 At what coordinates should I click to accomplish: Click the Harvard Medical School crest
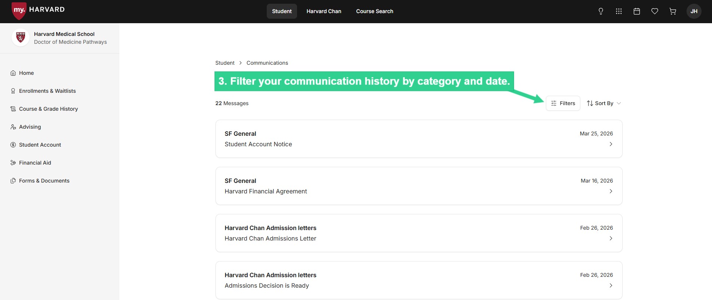21,38
